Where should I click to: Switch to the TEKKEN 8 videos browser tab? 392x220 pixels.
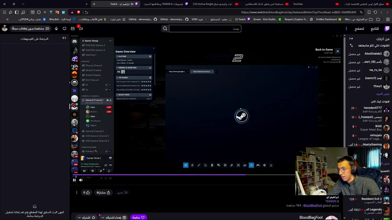(x=165, y=4)
